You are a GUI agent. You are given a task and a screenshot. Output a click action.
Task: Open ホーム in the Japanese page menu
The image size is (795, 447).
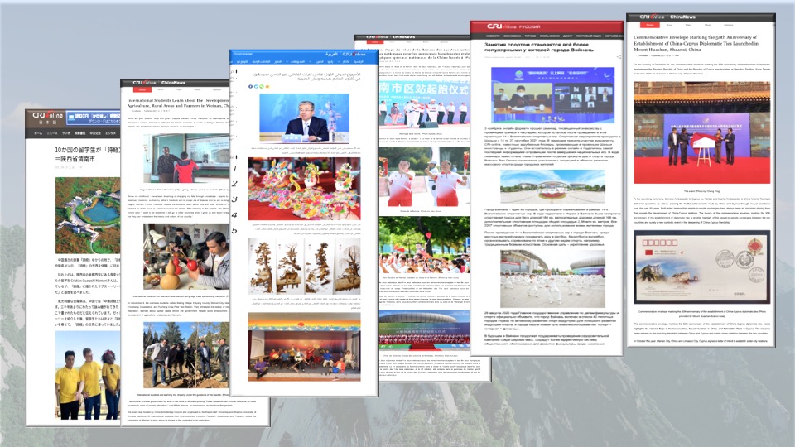tap(38, 133)
